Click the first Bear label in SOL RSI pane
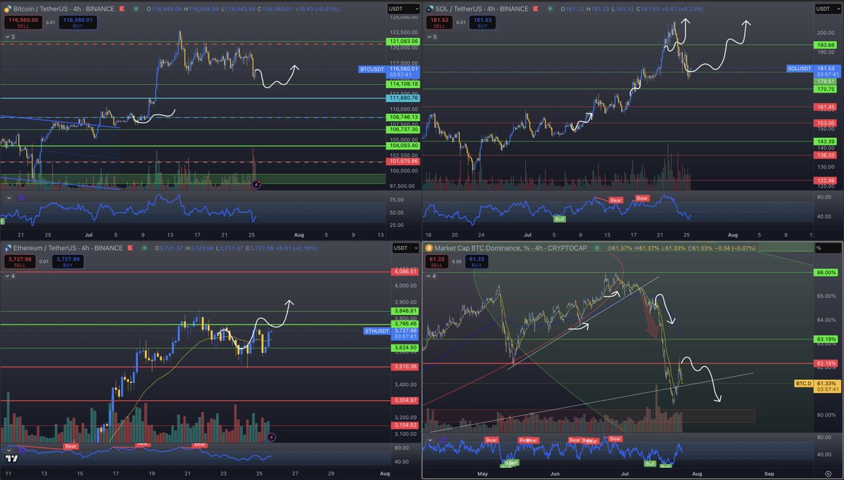 616,200
